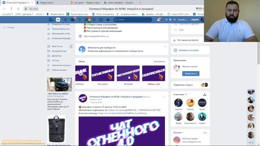Click the ЧАТ ПОДДЕРЖКИ menu tile
Image resolution: width=260 pixels, height=146 pixels.
click(128, 73)
